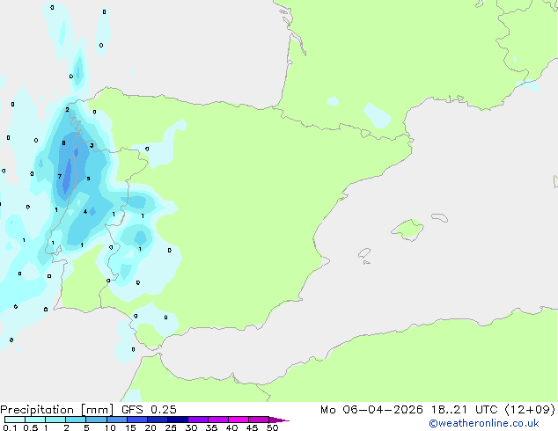Viewport: 558px width, 431px height.
Task: Click the "GFS 0.25" model label
Action: (x=149, y=410)
